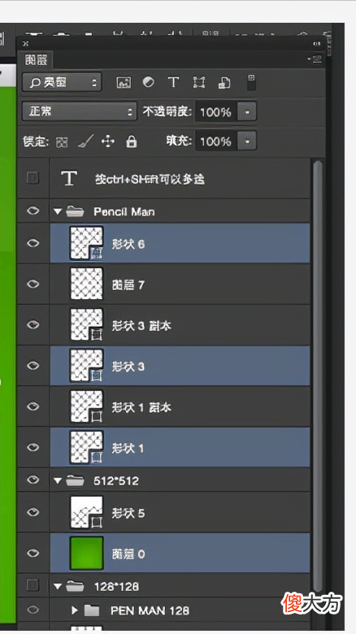Click the 图层 7 layer thumbnail
Viewport: 356px width, 634px height.
[87, 284]
